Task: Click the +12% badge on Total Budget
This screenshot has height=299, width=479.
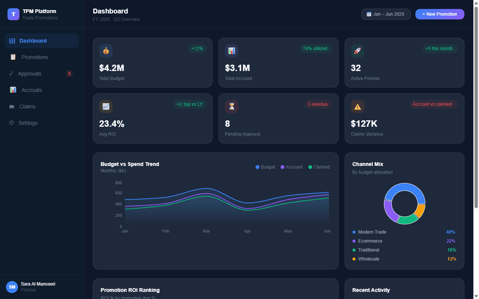Action: click(x=197, y=49)
